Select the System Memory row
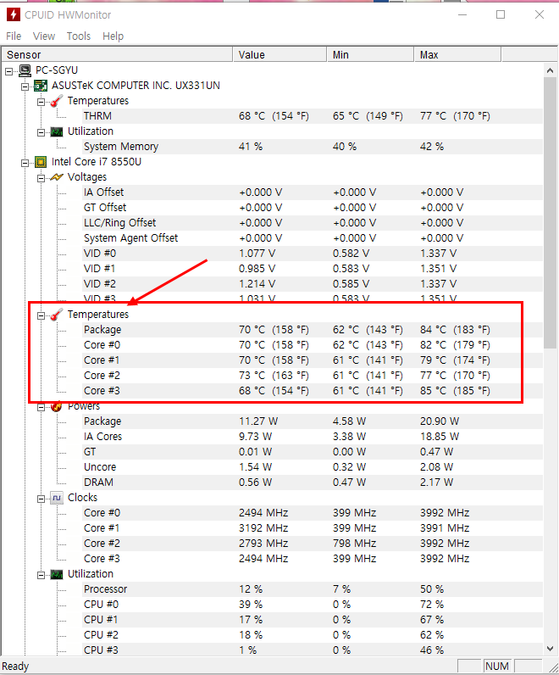The image size is (559, 675). [313, 147]
